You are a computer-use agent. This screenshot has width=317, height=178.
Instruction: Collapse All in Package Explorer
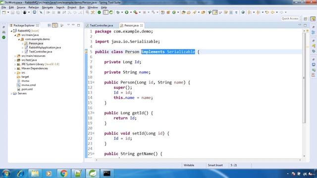(x=49, y=25)
